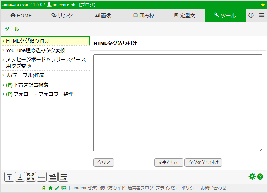This screenshot has height=193, width=268.
Task: Click the green picture icon in footer
Action: pos(64,188)
